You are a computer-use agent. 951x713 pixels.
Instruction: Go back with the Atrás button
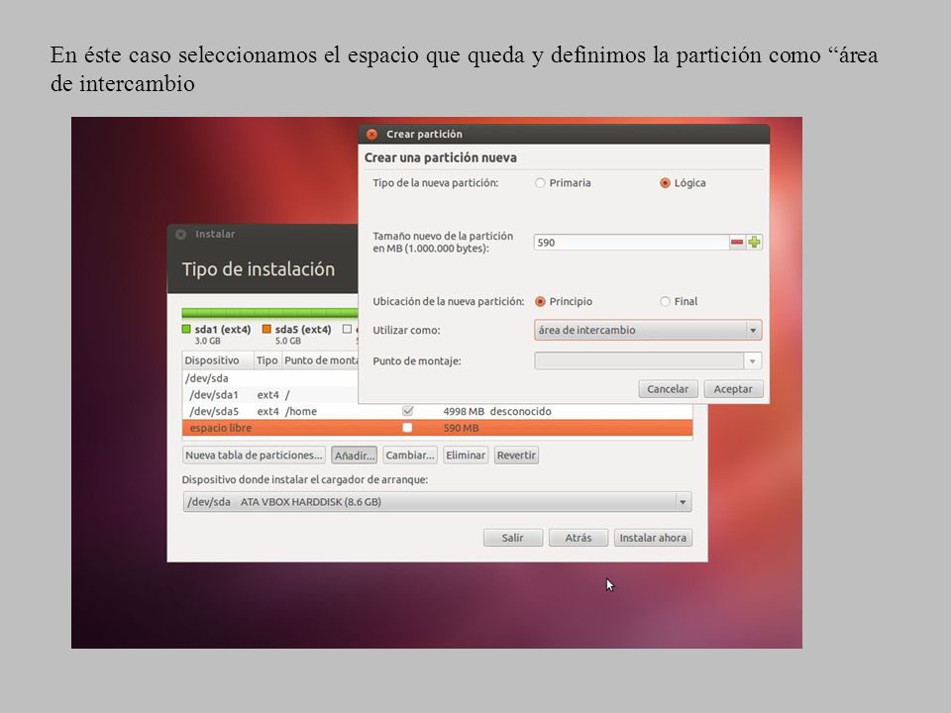click(x=578, y=538)
